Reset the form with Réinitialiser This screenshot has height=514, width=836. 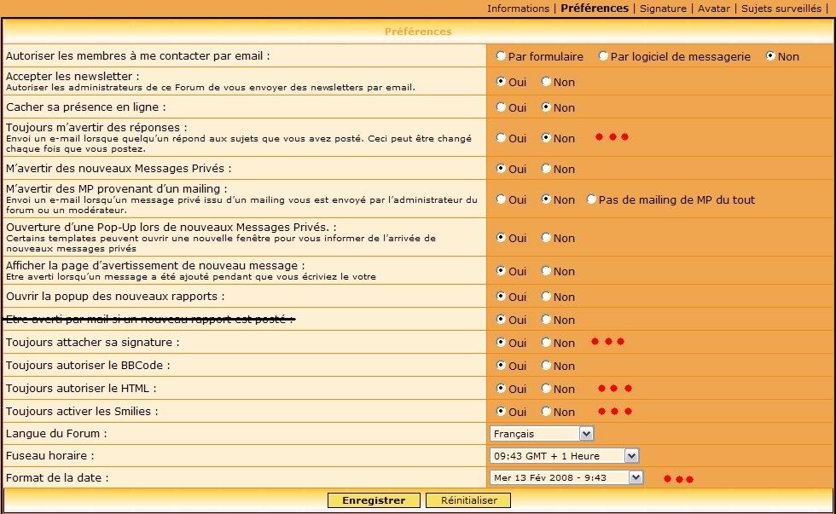(469, 500)
